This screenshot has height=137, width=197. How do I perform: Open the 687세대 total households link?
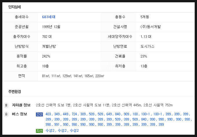pyautogui.click(x=49, y=17)
